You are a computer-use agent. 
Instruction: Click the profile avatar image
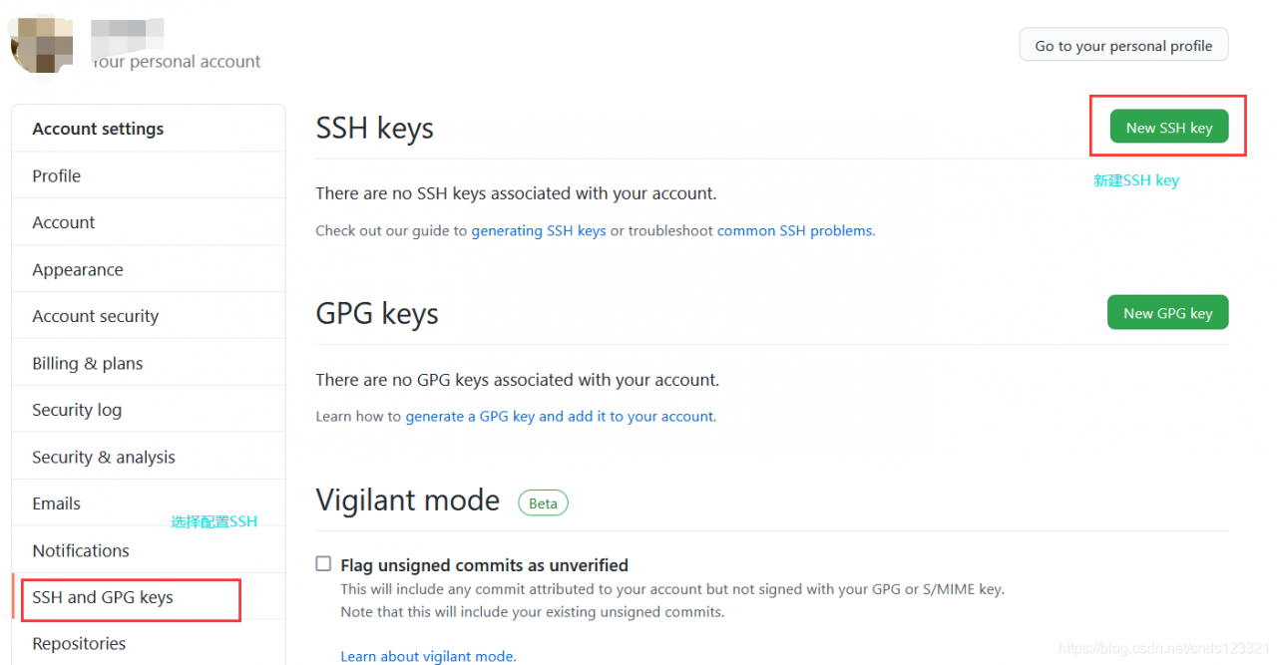point(41,45)
